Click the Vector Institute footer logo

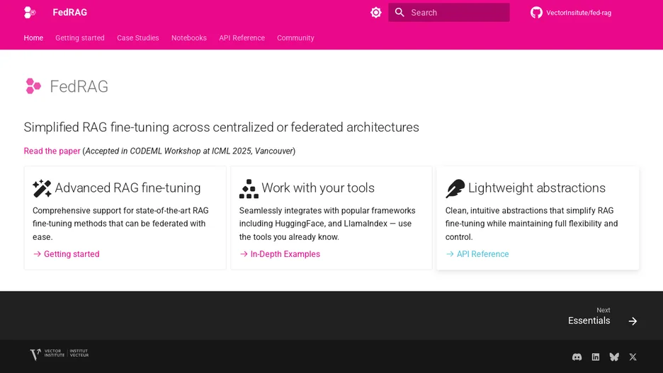59,354
